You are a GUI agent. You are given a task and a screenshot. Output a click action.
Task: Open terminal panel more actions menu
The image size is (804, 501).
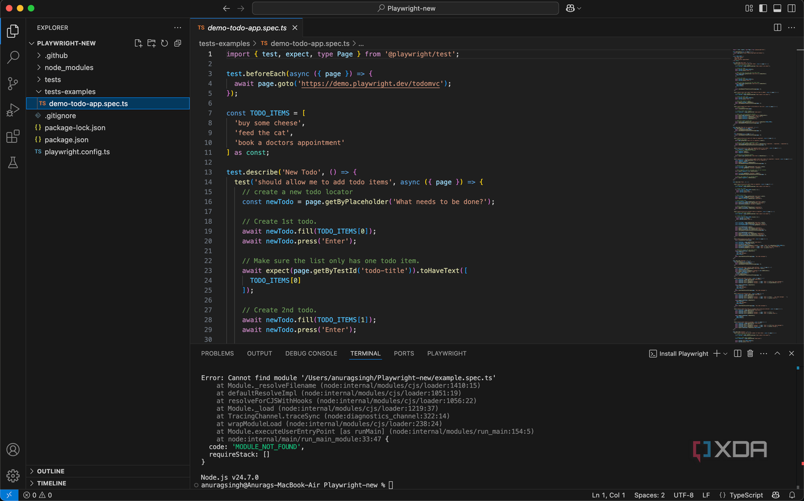(764, 353)
